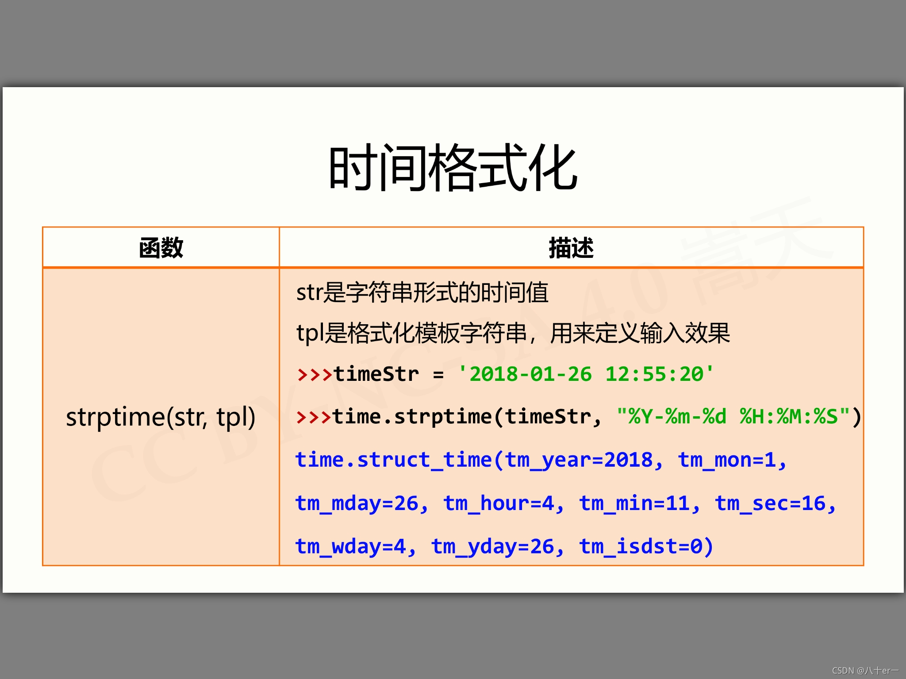906x679 pixels.
Task: Select the 函数 column header
Action: point(161,248)
